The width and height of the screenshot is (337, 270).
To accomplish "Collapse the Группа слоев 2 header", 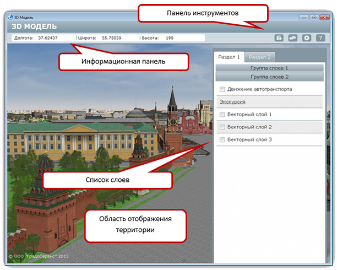I will [268, 77].
